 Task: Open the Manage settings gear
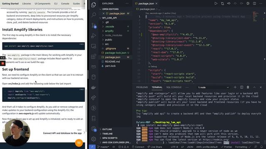tap(94, 139)
